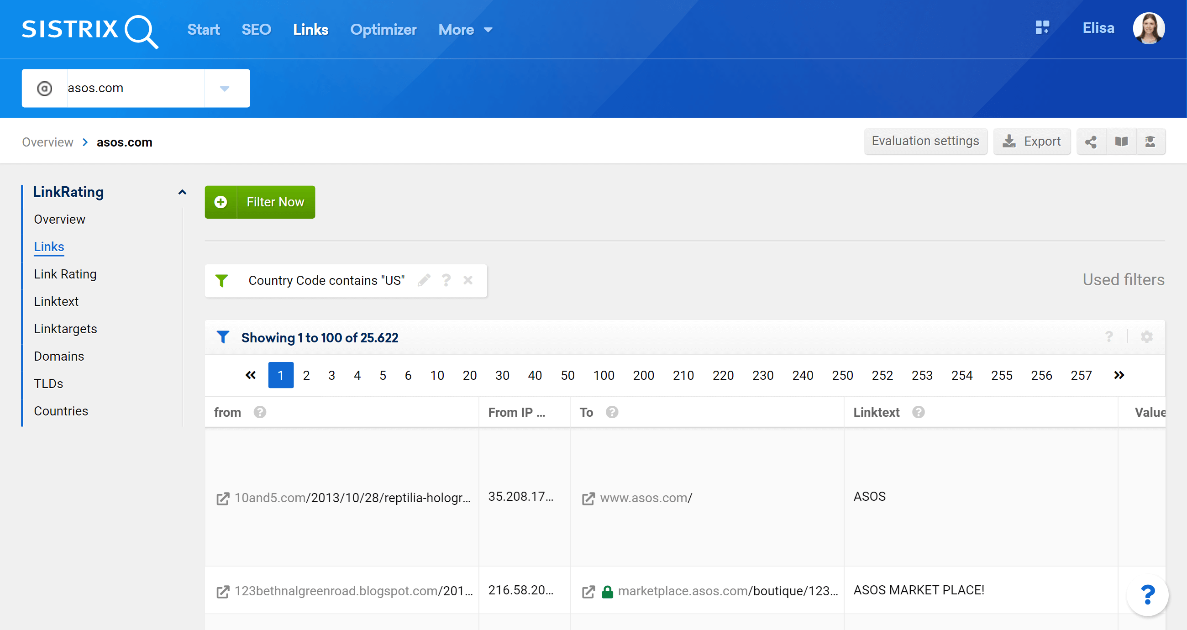
Task: Open help for the Country Code filter
Action: click(x=446, y=280)
